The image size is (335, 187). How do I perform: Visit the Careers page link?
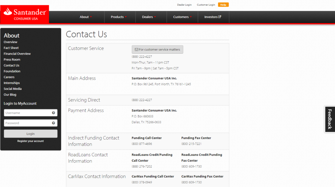click(x=9, y=77)
